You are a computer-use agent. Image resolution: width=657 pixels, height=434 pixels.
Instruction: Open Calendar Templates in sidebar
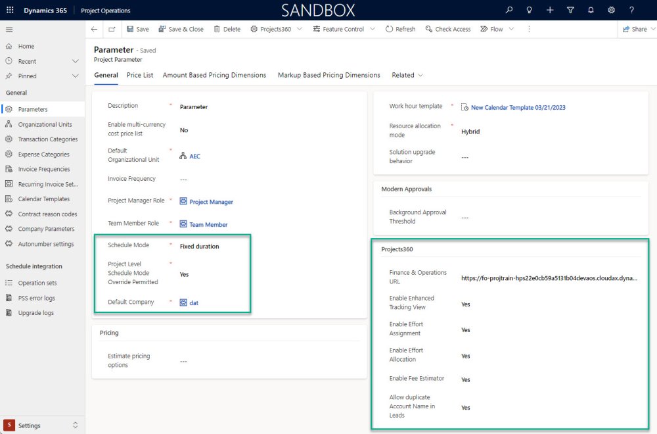click(42, 199)
